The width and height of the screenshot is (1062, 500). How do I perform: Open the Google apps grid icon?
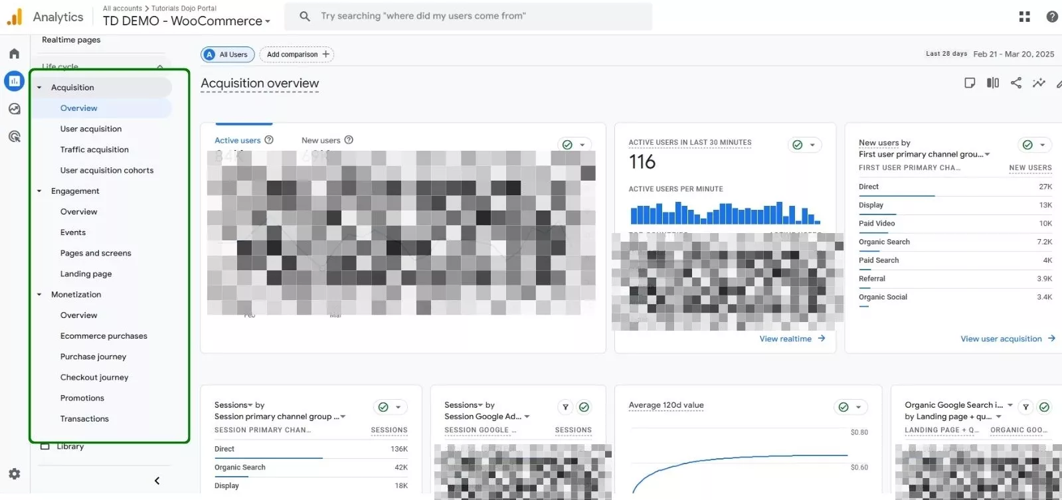1024,17
